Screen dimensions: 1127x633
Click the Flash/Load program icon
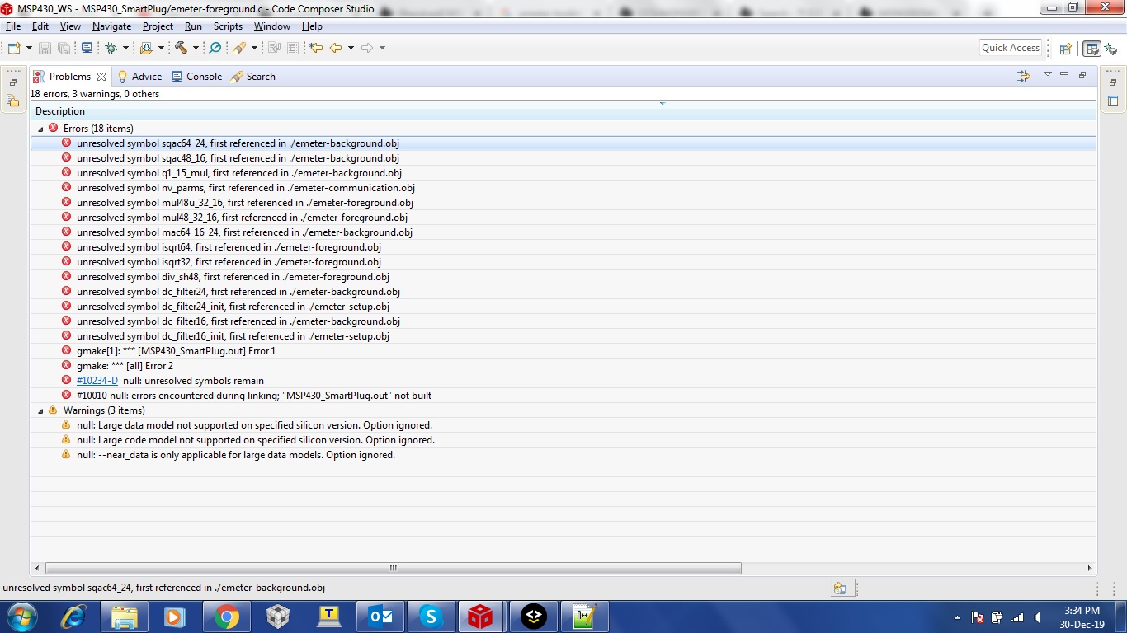tap(146, 48)
